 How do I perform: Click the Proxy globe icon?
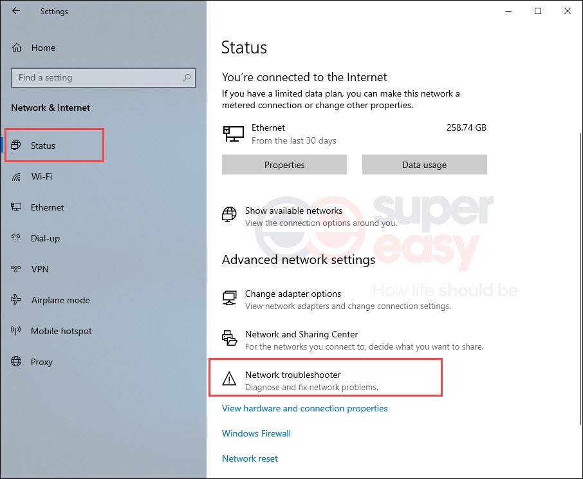click(x=16, y=361)
